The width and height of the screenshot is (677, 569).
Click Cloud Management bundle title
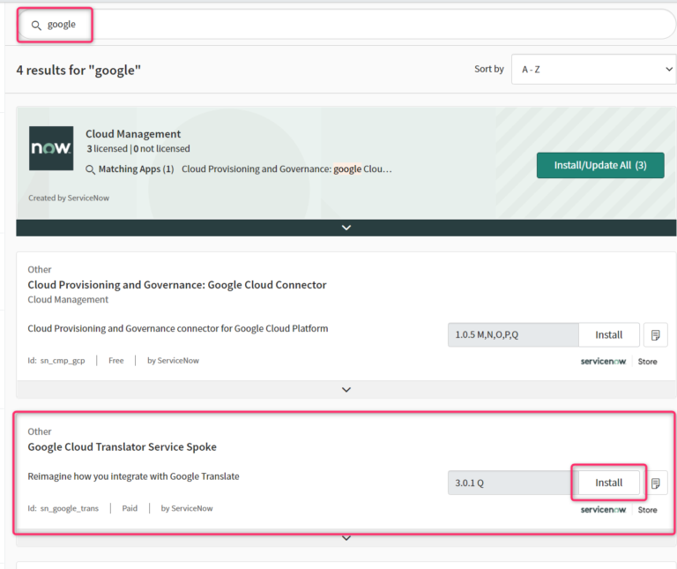point(133,134)
